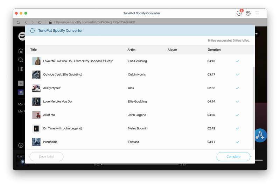Click artist 'Metro Boomin'

(138, 128)
